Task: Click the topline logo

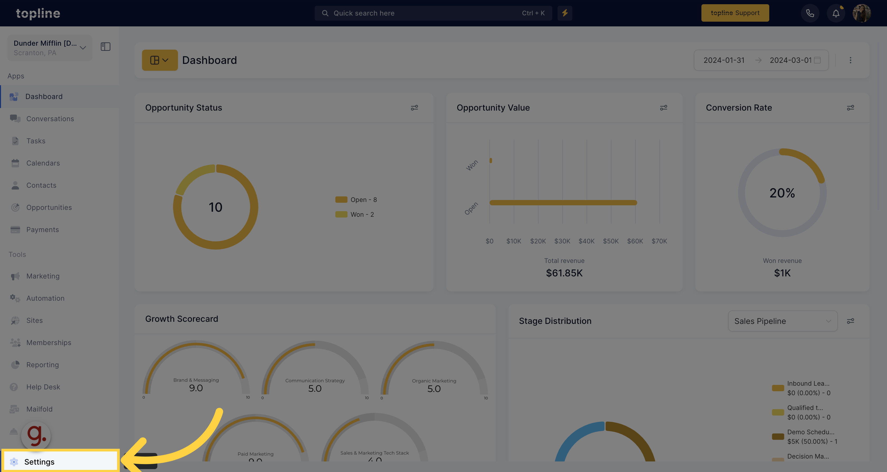Action: tap(38, 13)
